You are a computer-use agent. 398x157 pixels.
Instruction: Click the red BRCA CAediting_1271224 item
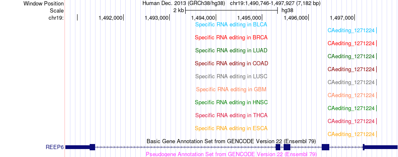[352, 44]
